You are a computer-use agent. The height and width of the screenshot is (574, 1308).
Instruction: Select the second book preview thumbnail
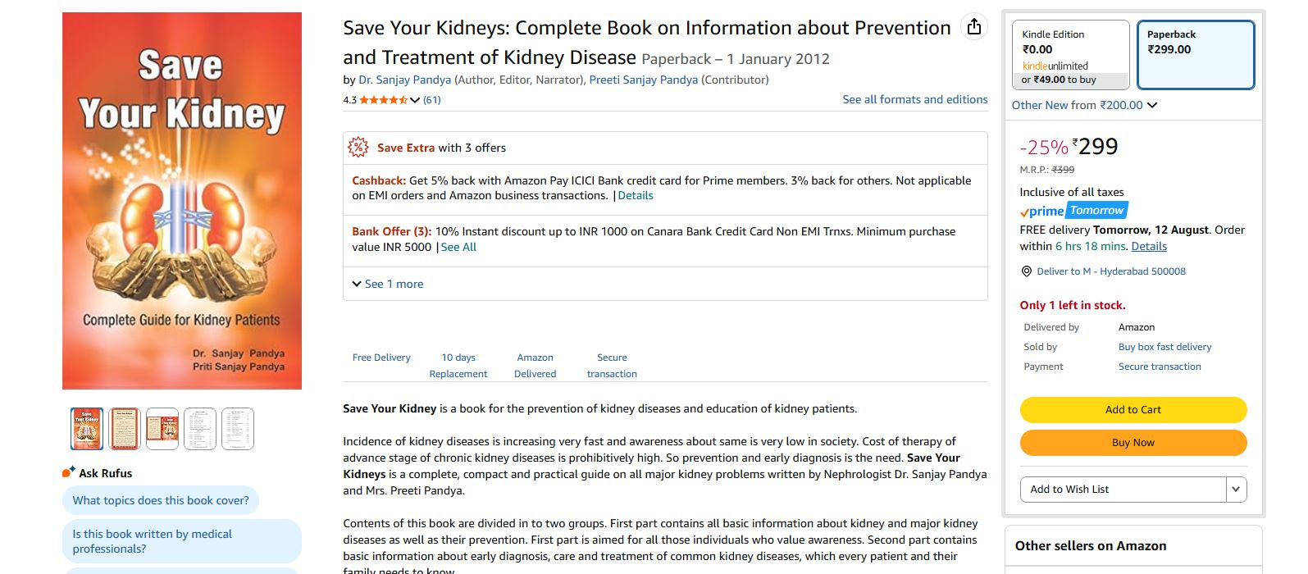coord(125,428)
